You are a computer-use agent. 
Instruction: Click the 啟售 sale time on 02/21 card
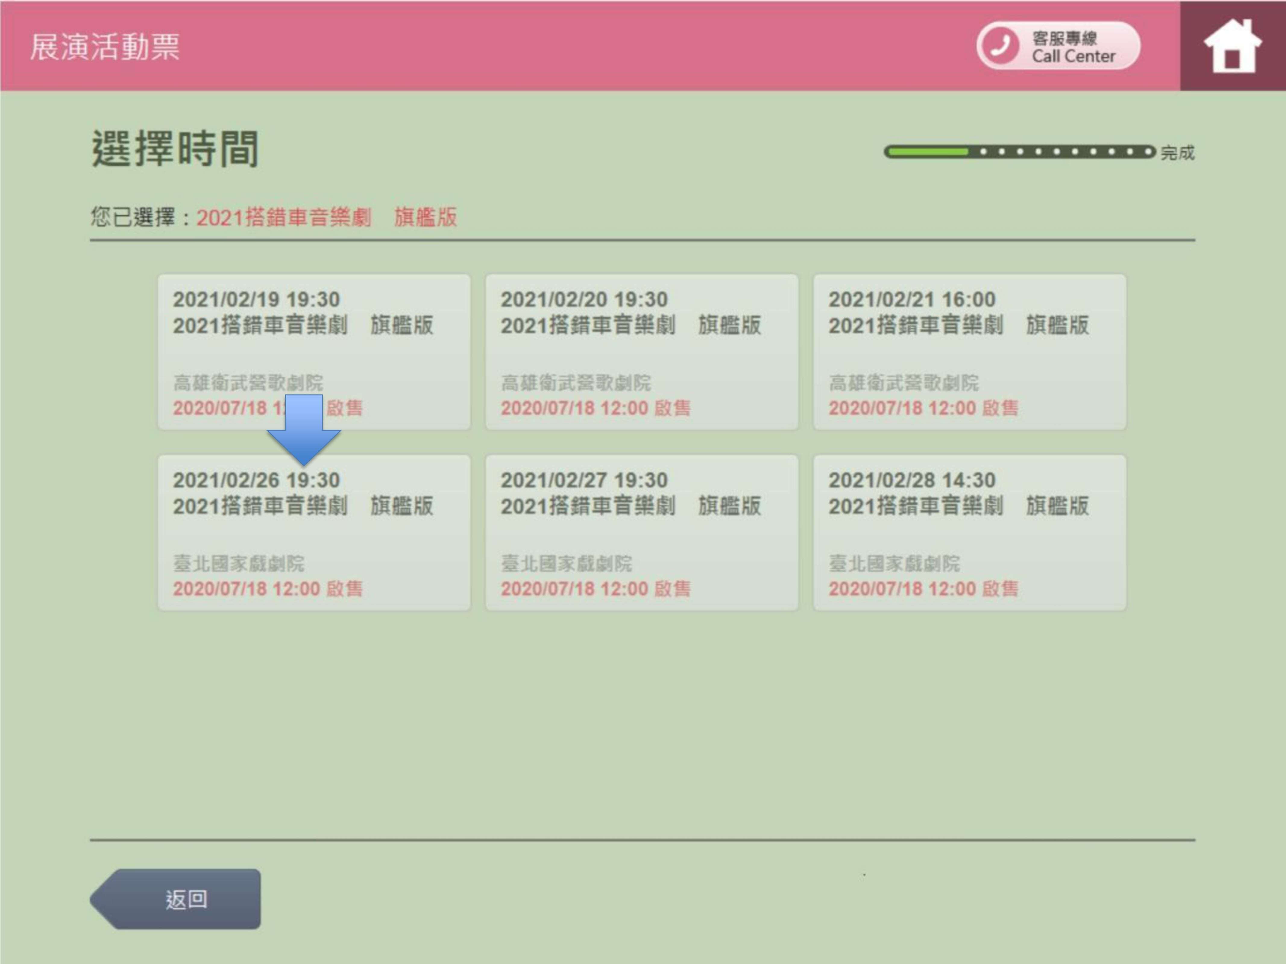(924, 408)
